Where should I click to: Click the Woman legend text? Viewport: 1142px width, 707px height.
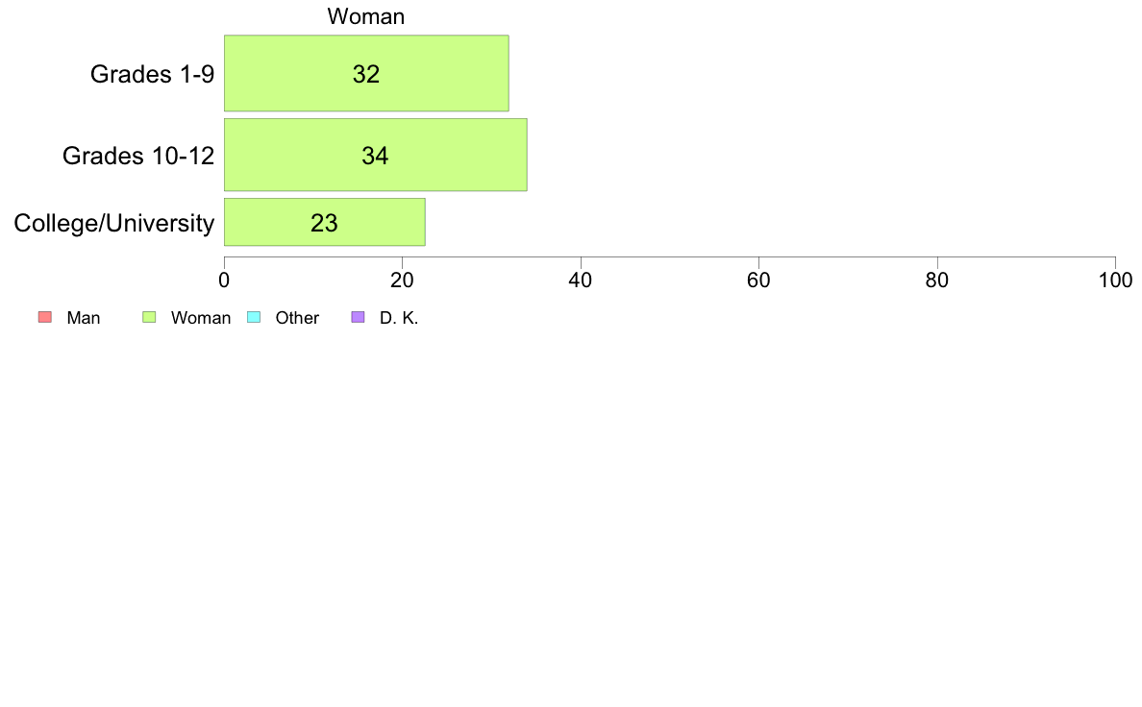201,318
